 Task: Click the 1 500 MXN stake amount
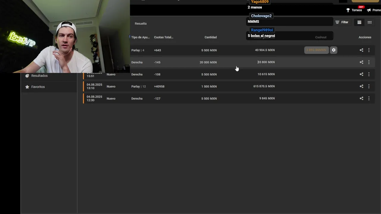click(209, 86)
